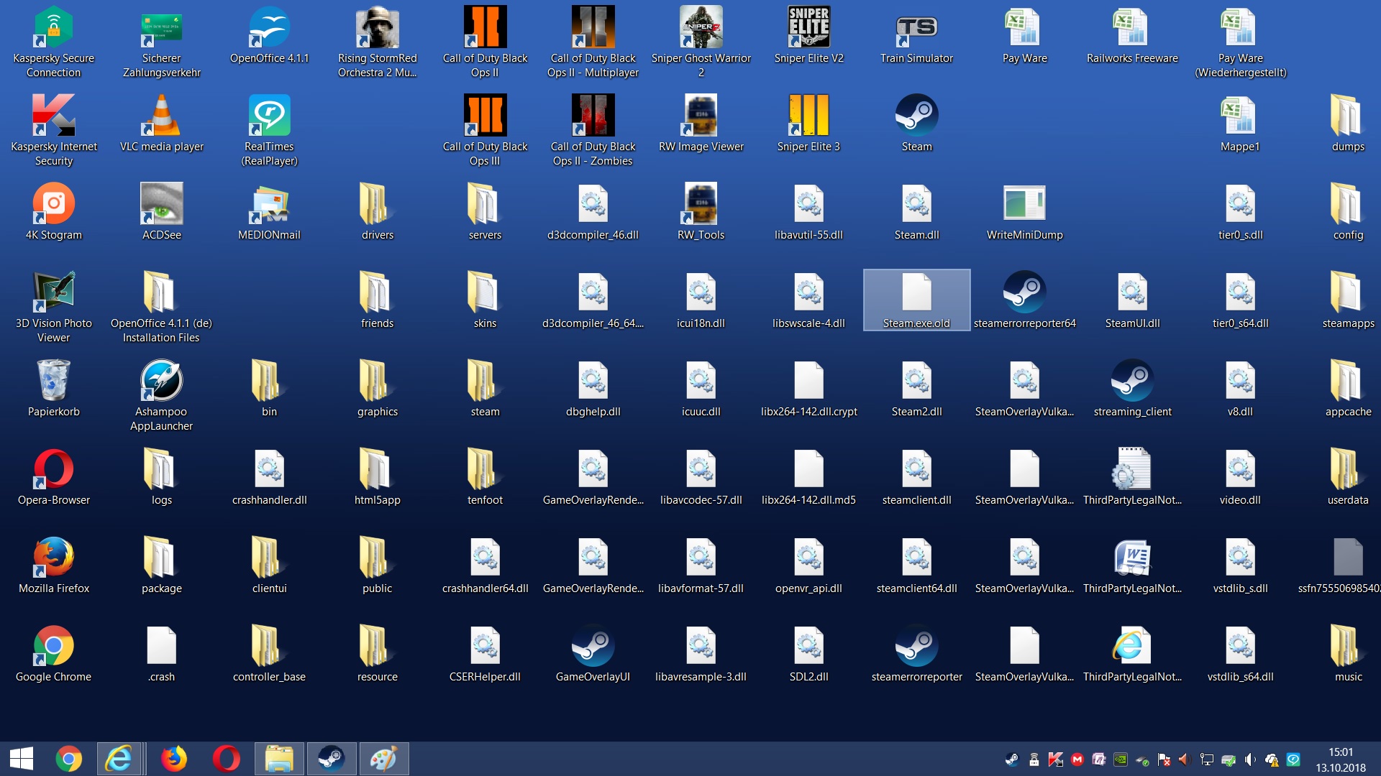
Task: Click the steamapps folder
Action: point(1347,294)
